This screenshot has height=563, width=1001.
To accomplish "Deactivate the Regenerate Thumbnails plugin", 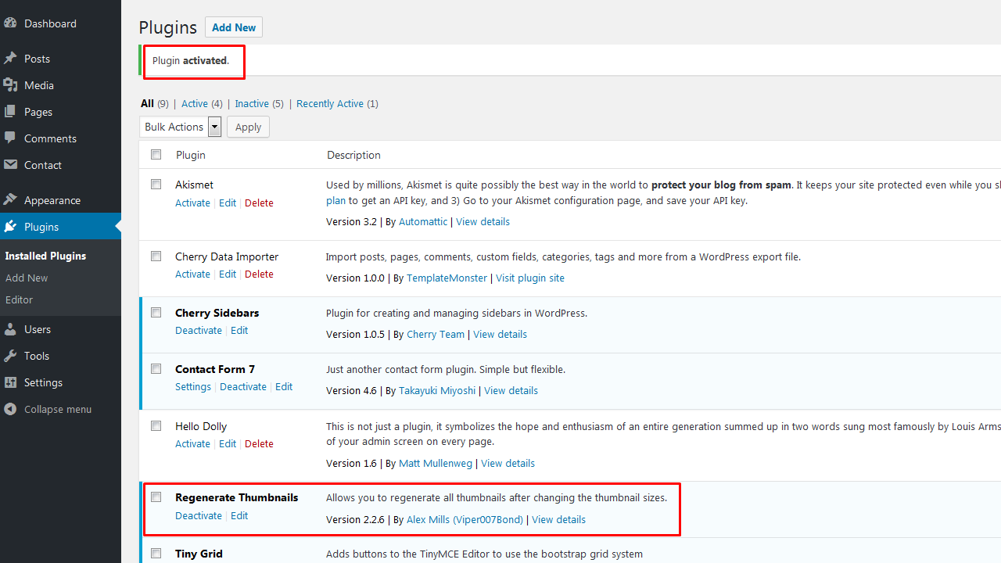I will coord(199,515).
